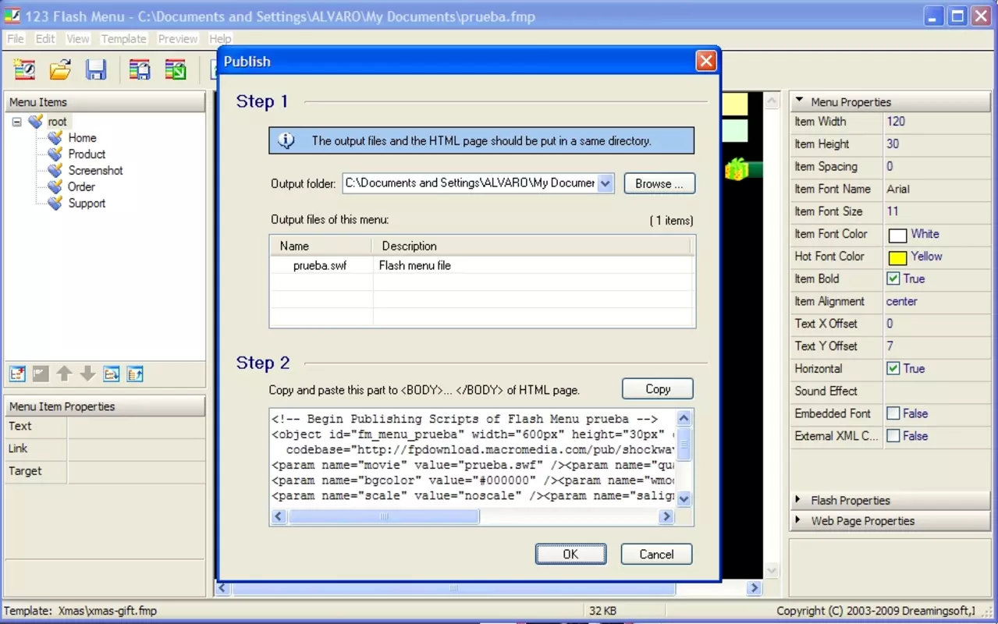Close the Publish dialog with the red X

pyautogui.click(x=705, y=61)
